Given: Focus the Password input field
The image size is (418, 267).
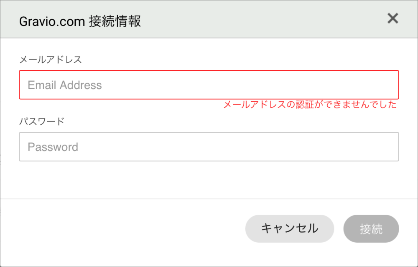Looking at the screenshot, I should pyautogui.click(x=209, y=147).
